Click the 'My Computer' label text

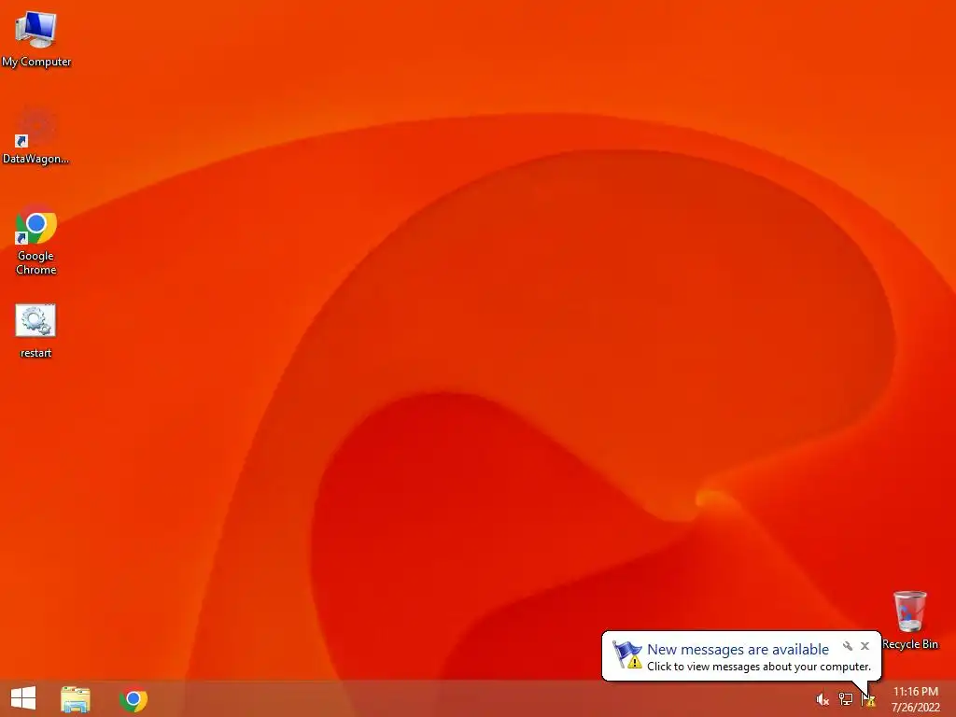point(36,62)
